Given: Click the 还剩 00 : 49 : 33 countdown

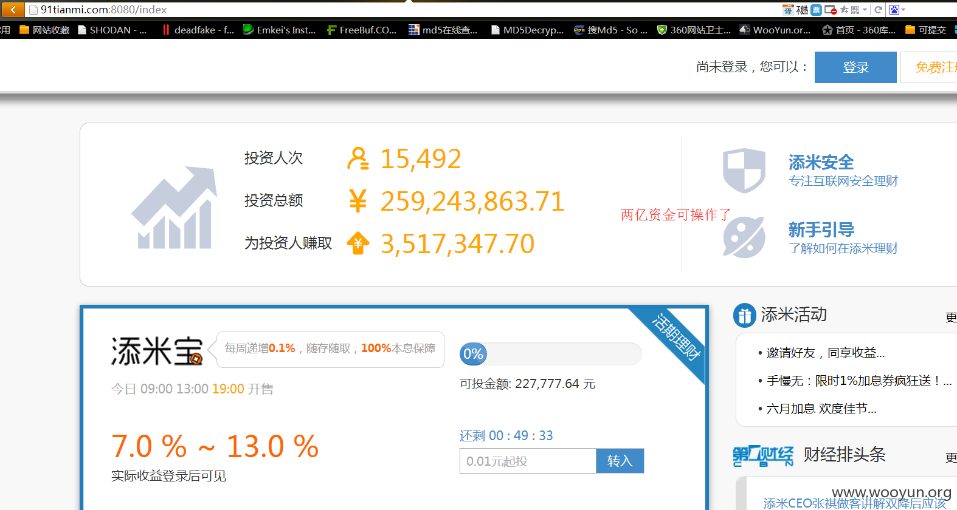Looking at the screenshot, I should 506,435.
